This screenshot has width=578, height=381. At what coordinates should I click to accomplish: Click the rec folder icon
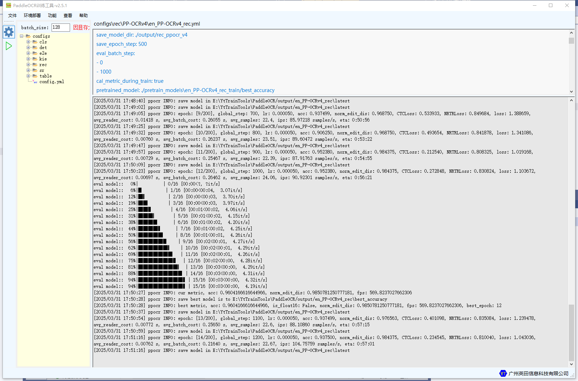pyautogui.click(x=35, y=65)
